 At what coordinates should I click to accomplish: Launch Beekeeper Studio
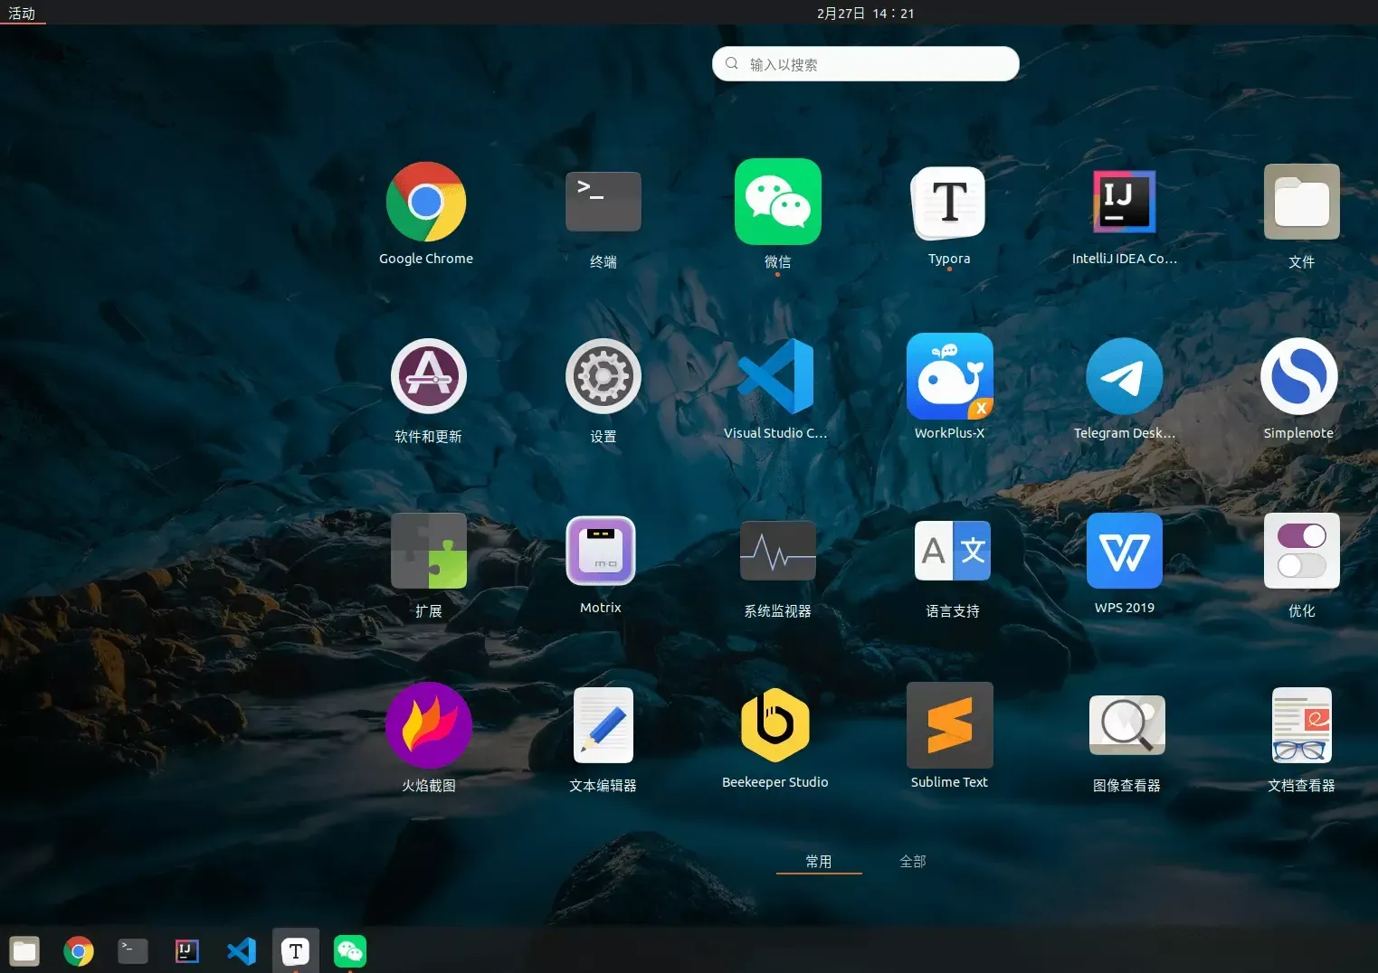click(775, 725)
